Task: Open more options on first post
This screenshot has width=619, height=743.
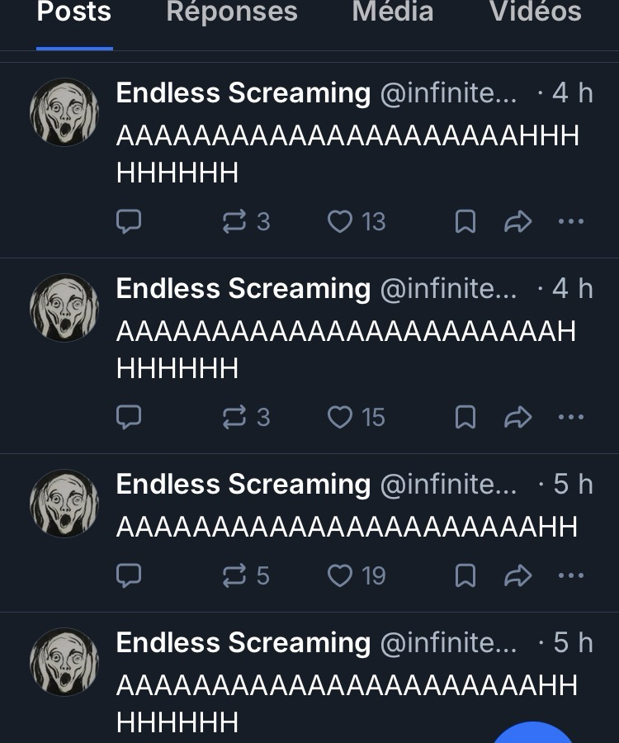Action: (571, 221)
